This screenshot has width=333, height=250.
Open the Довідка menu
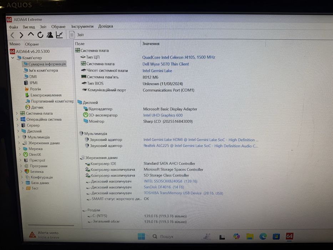(106, 26)
